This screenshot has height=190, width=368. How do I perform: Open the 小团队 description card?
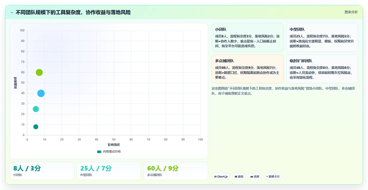(x=248, y=37)
